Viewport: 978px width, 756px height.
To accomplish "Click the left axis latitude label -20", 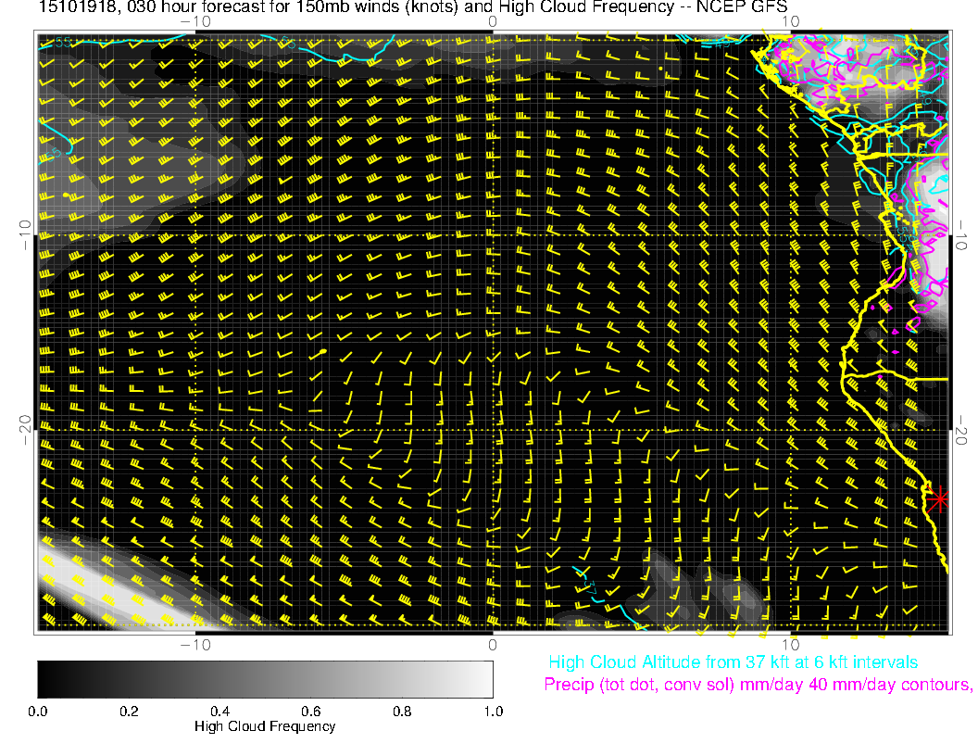I will coord(24,430).
